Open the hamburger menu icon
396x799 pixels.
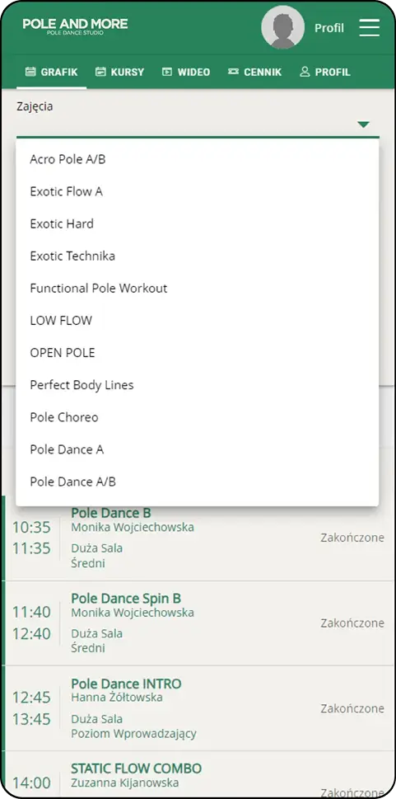pos(370,27)
